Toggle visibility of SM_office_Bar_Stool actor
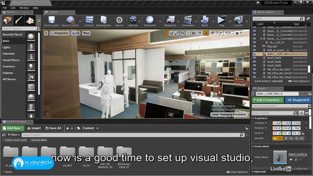The height and width of the screenshot is (176, 313). pos(254,69)
